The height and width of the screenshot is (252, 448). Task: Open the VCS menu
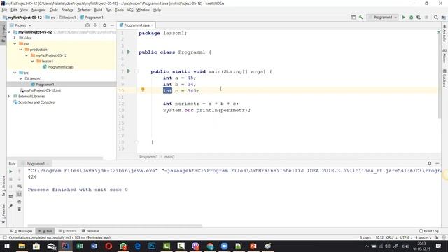(x=130, y=10)
